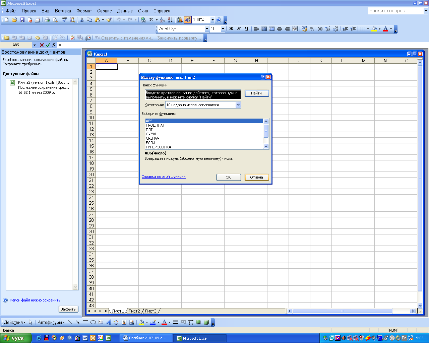Sort descending with Я-A arrow icon
Image resolution: width=429 pixels, height=343 pixels.
[x=170, y=20]
